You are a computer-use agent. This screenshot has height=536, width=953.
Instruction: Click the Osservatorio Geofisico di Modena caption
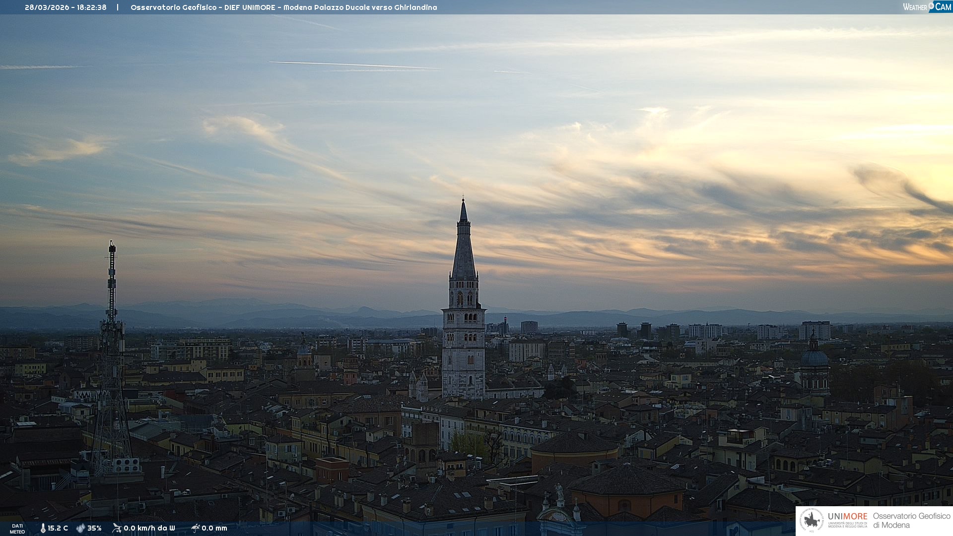pos(911,520)
